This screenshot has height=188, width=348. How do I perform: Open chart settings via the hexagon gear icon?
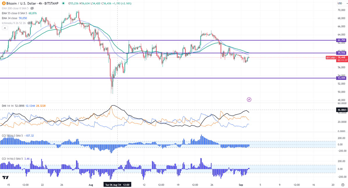[x=343, y=185]
